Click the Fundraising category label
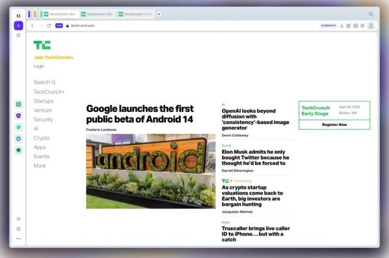389x258 pixels. click(x=243, y=181)
